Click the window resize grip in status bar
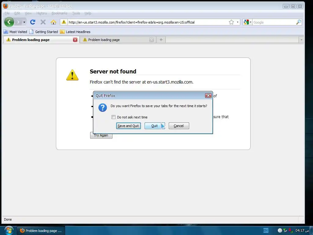This screenshot has height=235, width=313. 302,221
